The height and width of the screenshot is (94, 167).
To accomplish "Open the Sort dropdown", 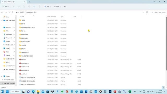I will coord(47,7).
